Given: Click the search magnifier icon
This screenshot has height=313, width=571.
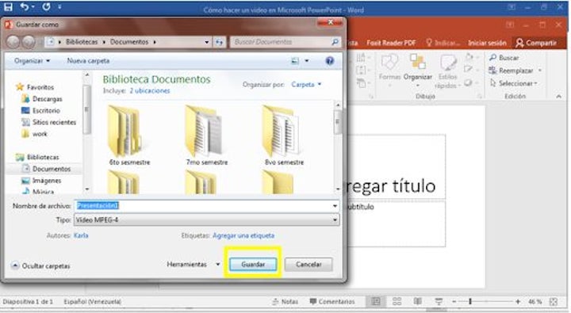Looking at the screenshot, I should point(335,42).
